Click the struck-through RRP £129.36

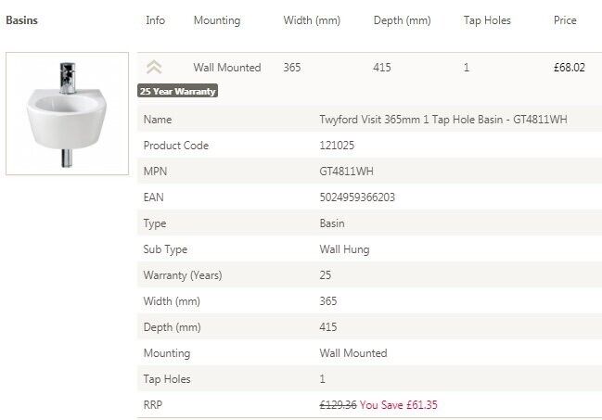tap(338, 405)
